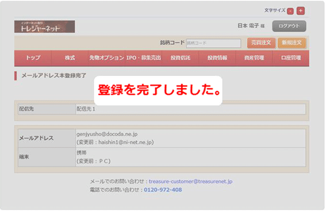
Task: Open the 株式 menu
Action: point(70,58)
